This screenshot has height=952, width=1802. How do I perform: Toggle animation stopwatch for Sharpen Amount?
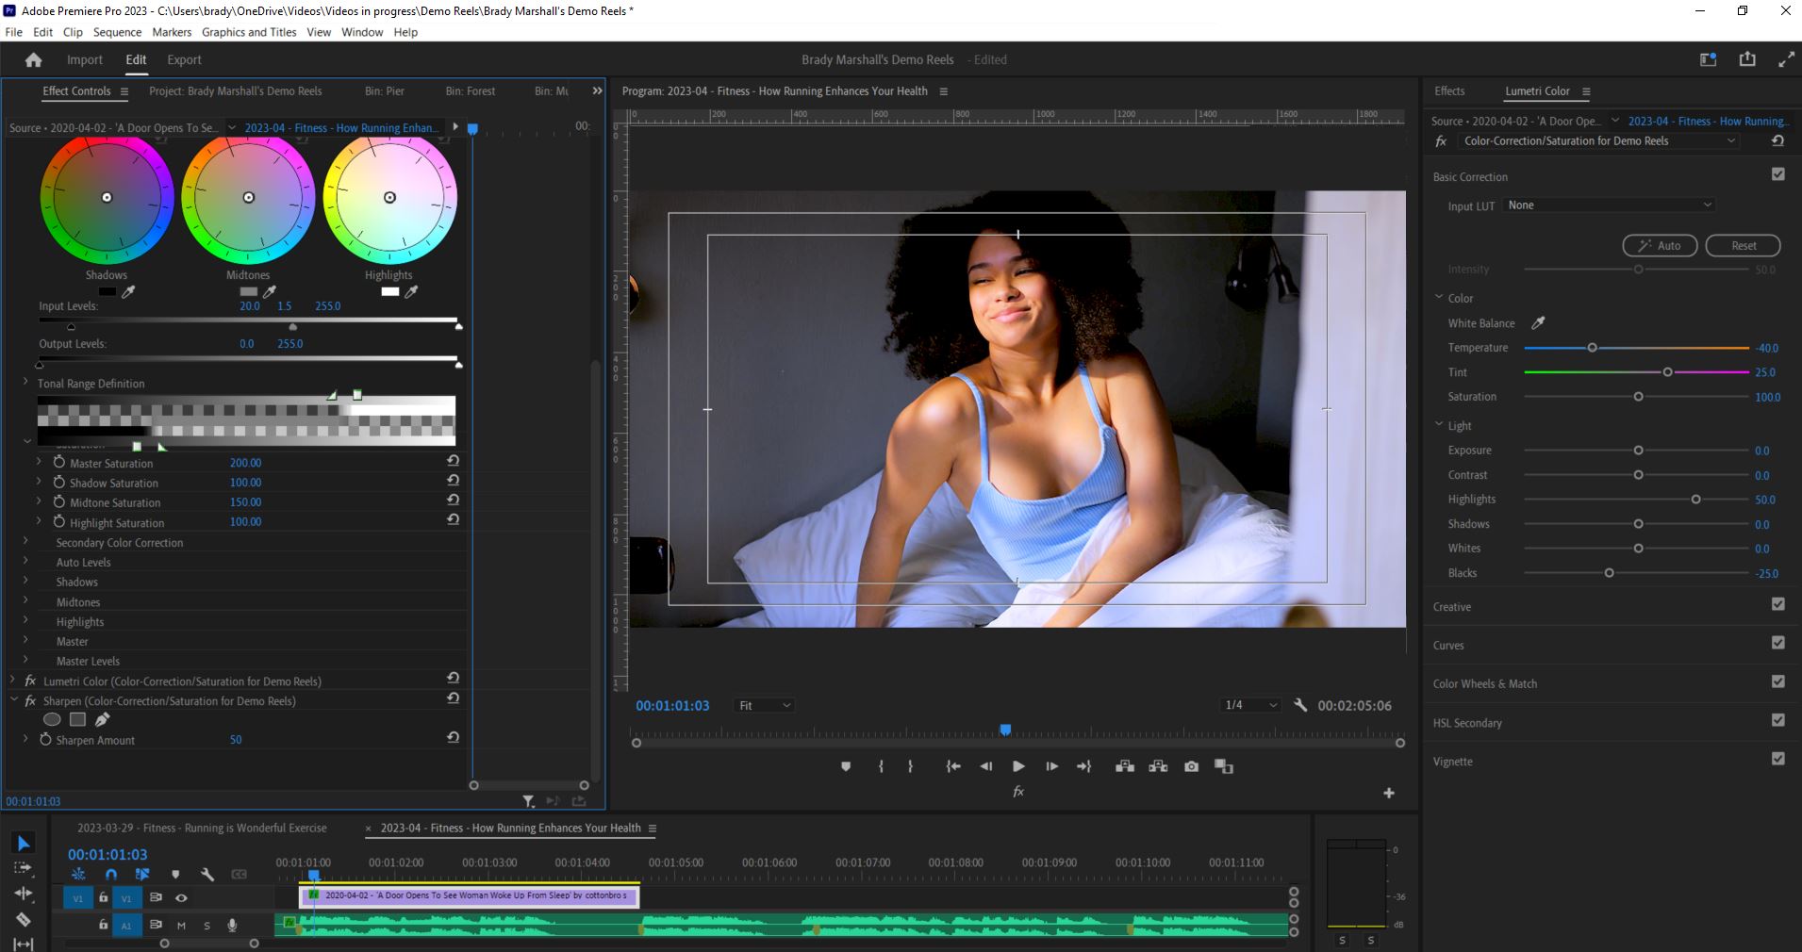(x=45, y=740)
